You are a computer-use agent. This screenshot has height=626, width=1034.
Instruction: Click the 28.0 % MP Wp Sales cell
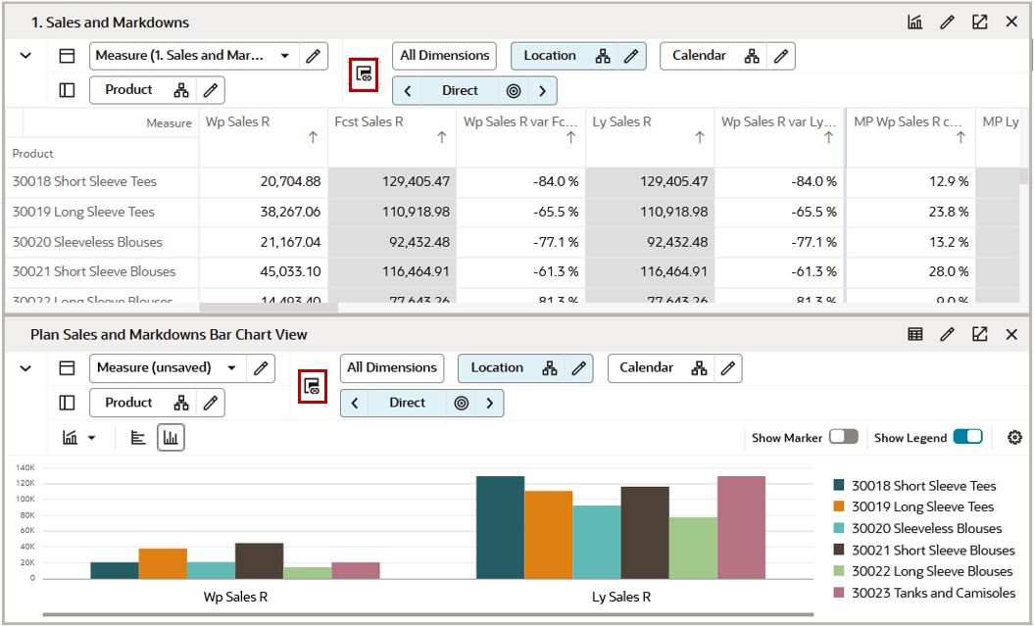(911, 271)
